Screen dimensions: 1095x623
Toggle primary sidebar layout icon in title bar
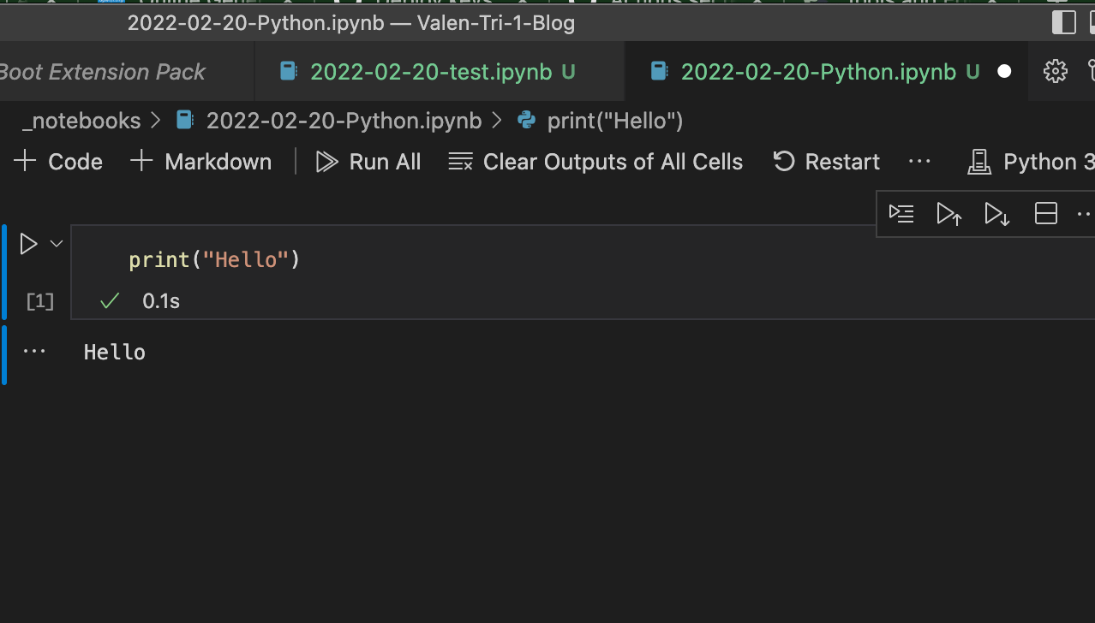[x=1063, y=22]
